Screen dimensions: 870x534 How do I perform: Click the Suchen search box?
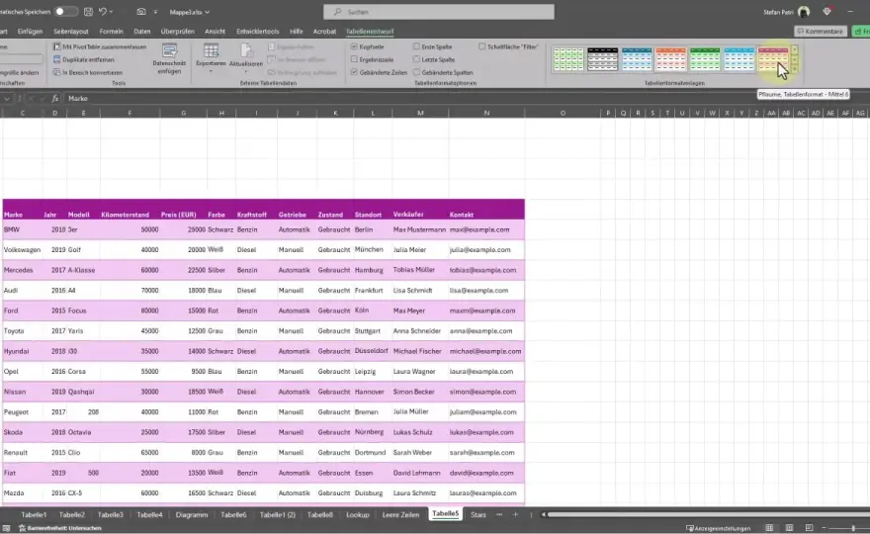[438, 12]
